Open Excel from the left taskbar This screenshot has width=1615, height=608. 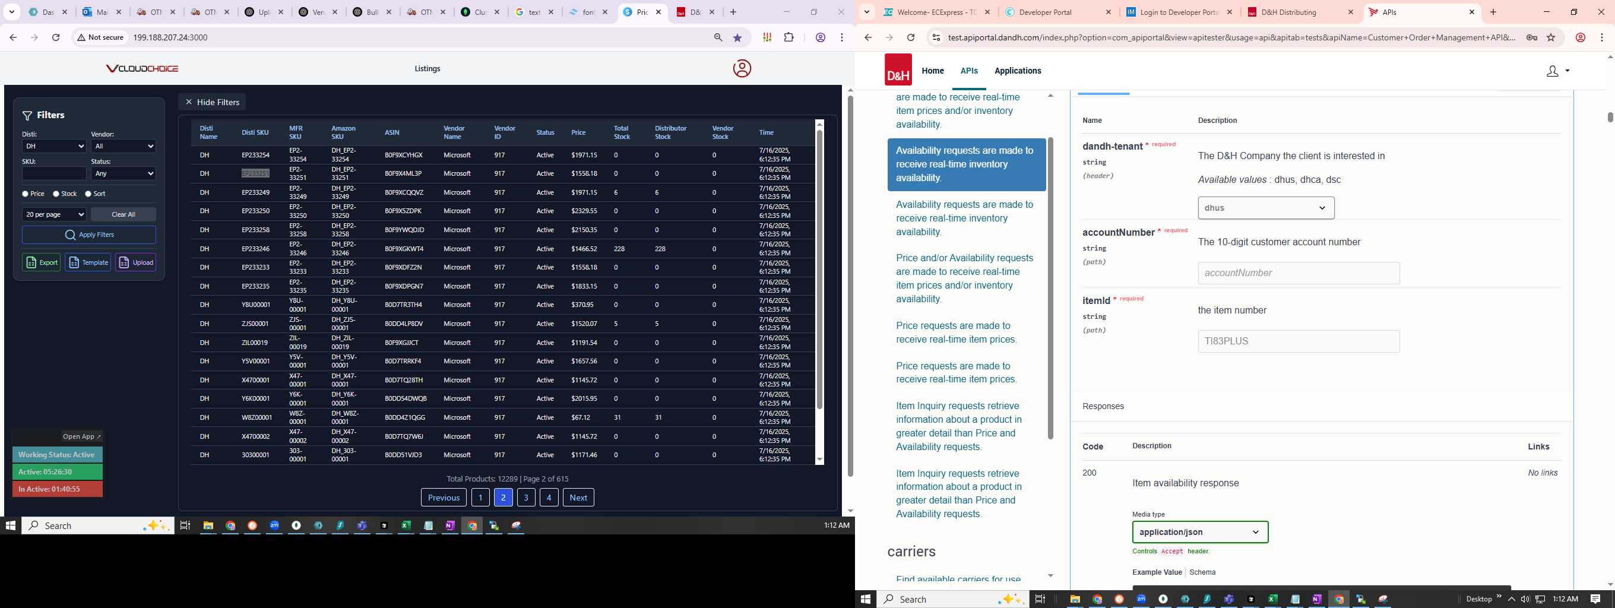pyautogui.click(x=406, y=526)
